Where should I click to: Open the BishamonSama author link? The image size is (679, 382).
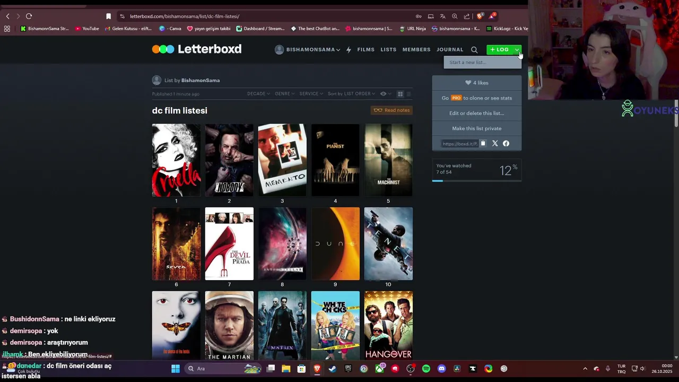201,81
